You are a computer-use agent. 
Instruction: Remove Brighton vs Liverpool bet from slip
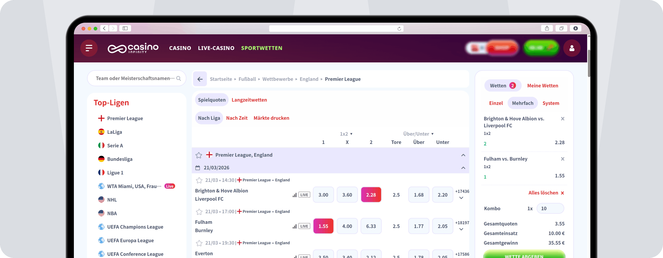[562, 119]
